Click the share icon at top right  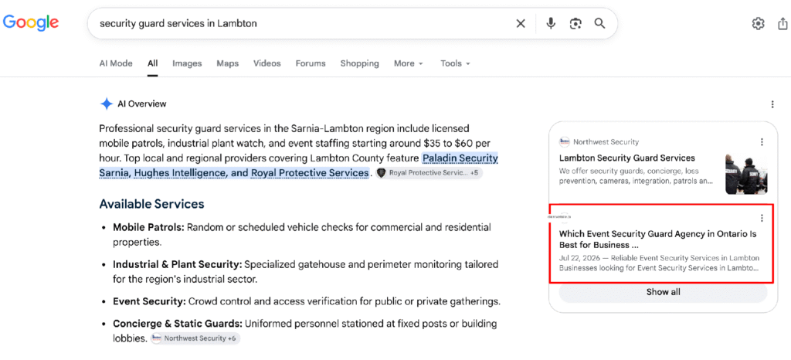(x=783, y=23)
